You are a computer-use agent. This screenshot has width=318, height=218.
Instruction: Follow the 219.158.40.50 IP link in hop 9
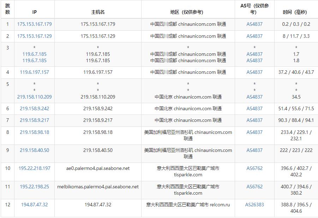[35, 151]
